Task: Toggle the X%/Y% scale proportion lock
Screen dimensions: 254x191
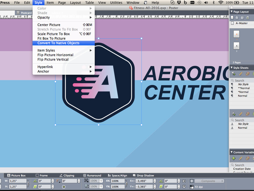Action: 126,183
